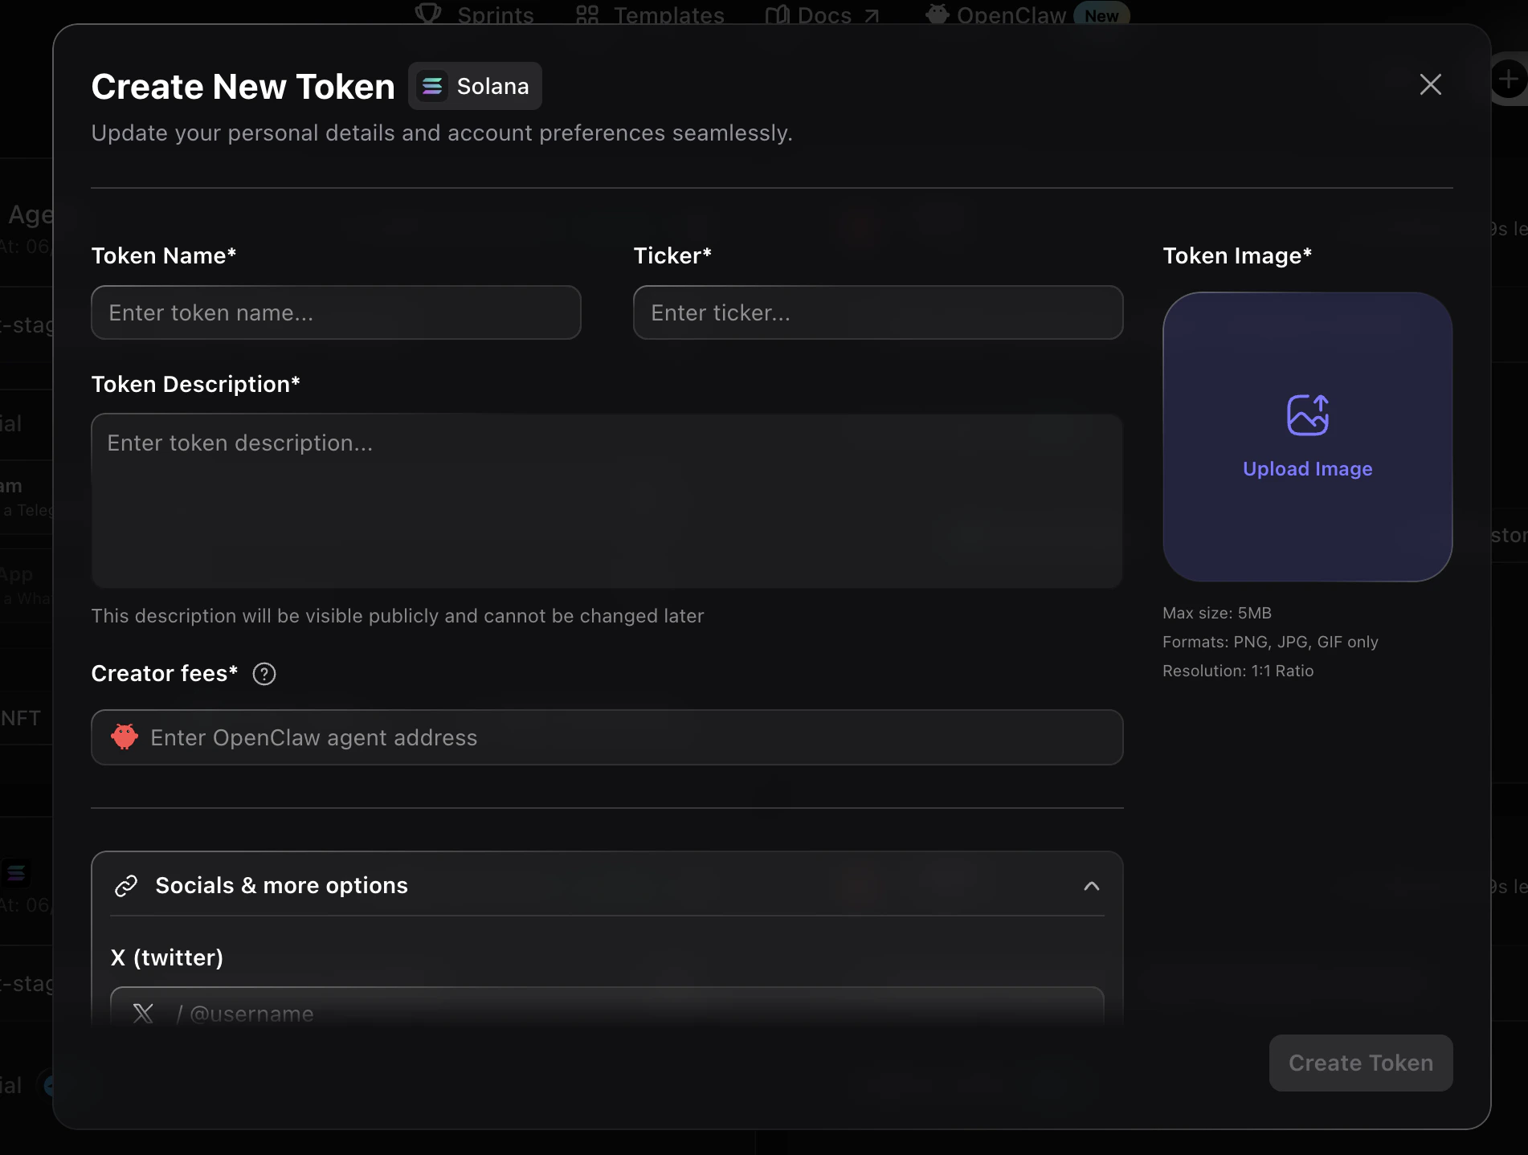Open the Docs book icon
Viewport: 1528px width, 1155px height.
(777, 14)
